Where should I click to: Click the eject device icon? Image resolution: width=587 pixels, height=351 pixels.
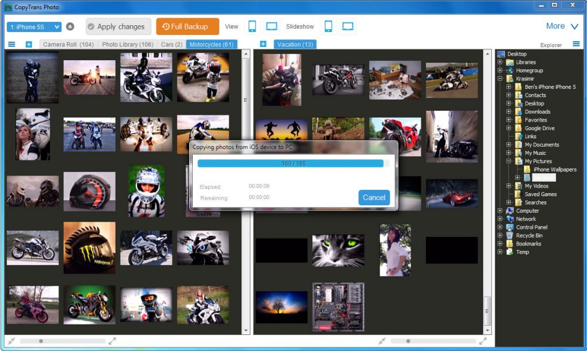click(x=71, y=26)
